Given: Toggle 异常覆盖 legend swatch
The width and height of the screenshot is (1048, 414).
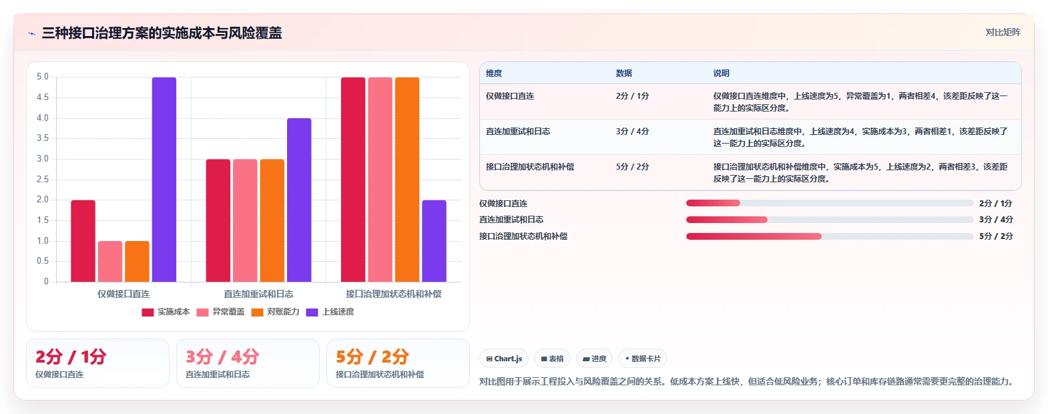Looking at the screenshot, I should (202, 313).
